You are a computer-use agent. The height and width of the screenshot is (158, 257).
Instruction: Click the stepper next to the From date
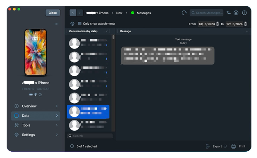pyautogui.click(x=217, y=24)
